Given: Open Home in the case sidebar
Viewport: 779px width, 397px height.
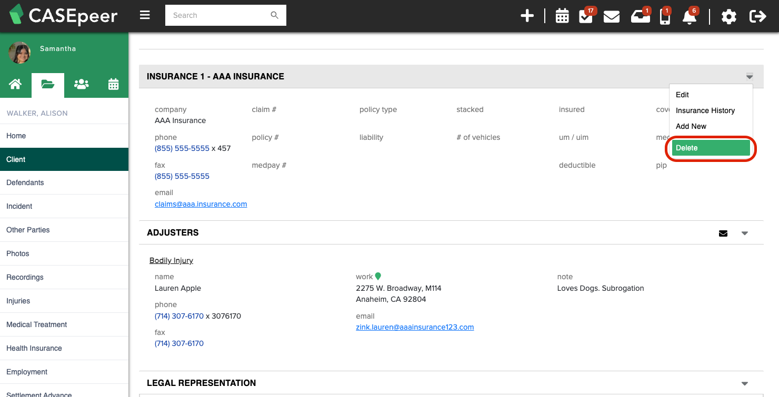Looking at the screenshot, I should pyautogui.click(x=64, y=136).
